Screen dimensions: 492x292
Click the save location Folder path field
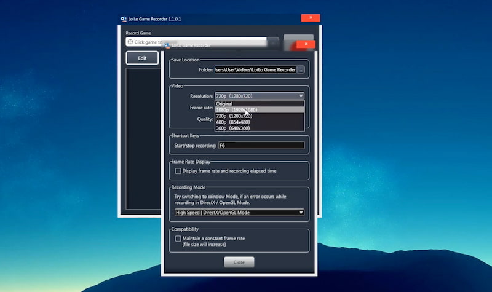point(255,70)
